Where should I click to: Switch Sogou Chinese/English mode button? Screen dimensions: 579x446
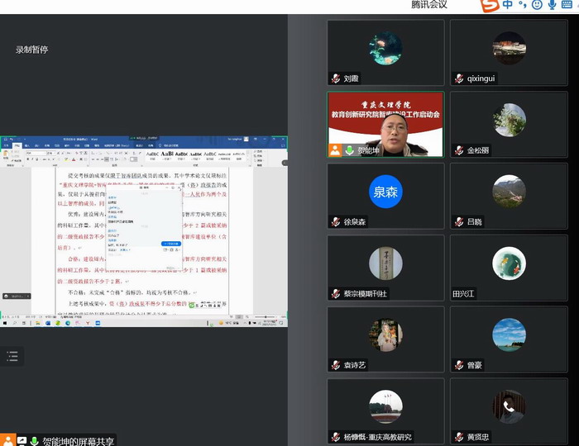click(508, 4)
